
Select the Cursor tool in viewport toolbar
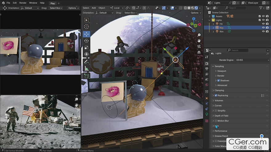[87, 26]
